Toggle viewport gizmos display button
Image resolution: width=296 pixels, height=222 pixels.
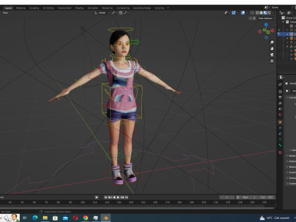[234, 13]
